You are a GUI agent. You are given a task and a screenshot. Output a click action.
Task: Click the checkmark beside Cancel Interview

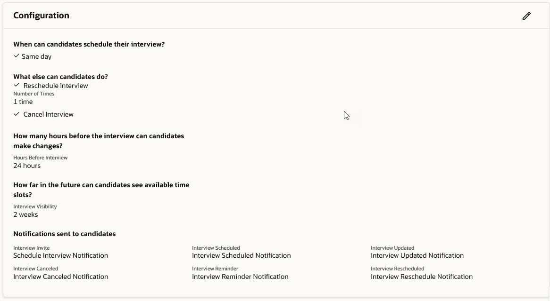pyautogui.click(x=17, y=114)
